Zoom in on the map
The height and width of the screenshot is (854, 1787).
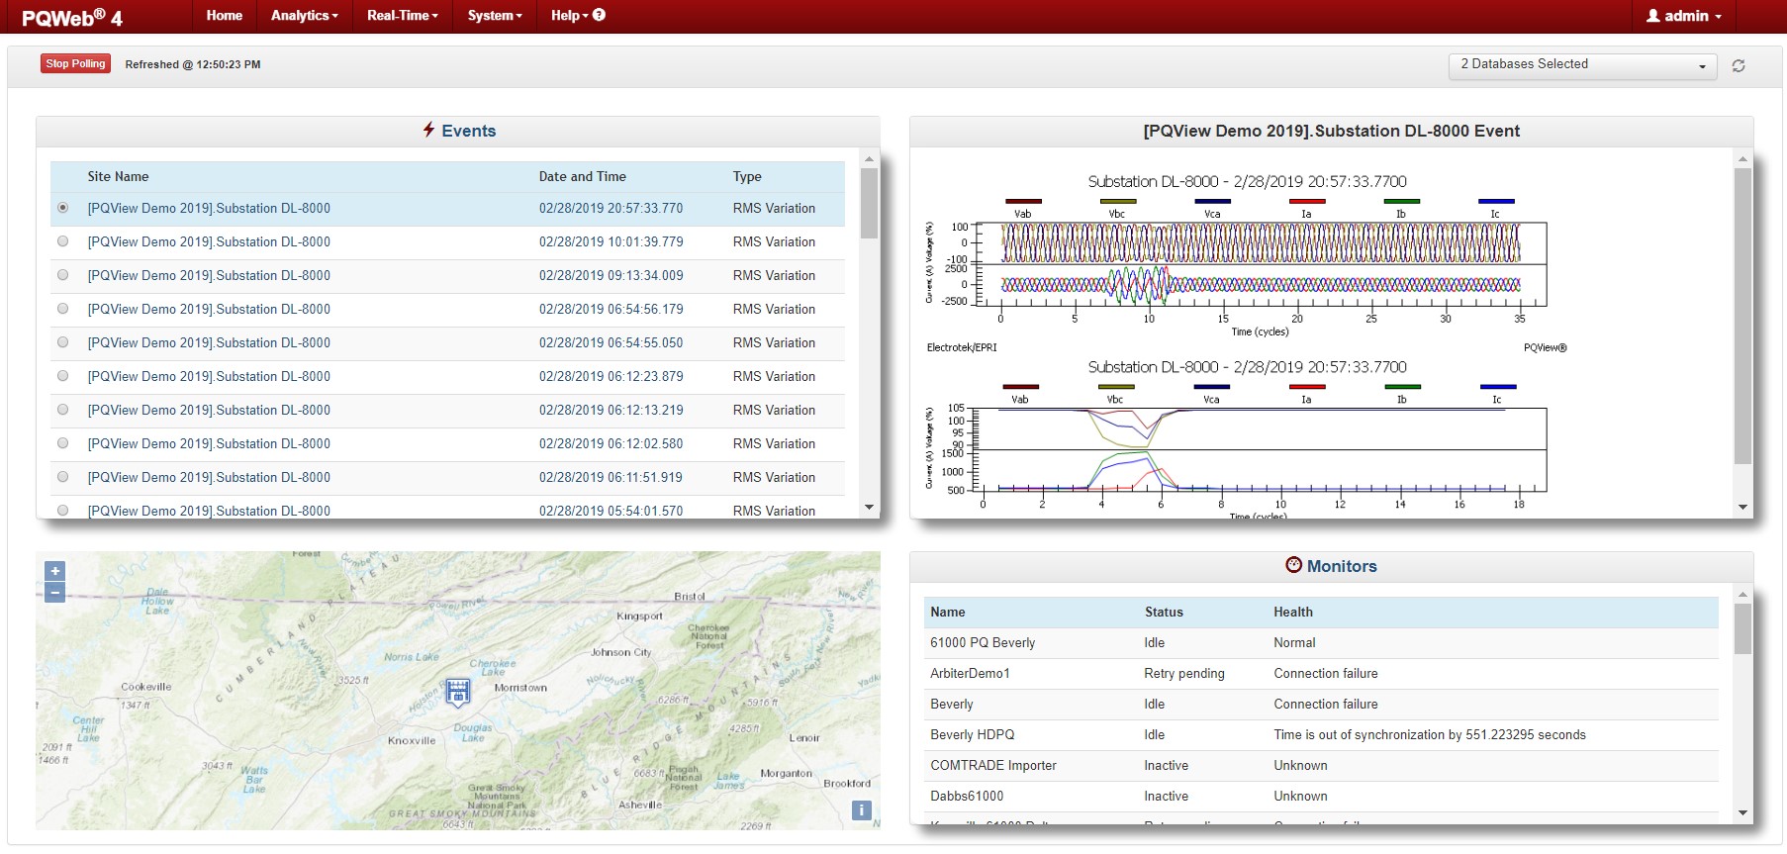(x=55, y=571)
